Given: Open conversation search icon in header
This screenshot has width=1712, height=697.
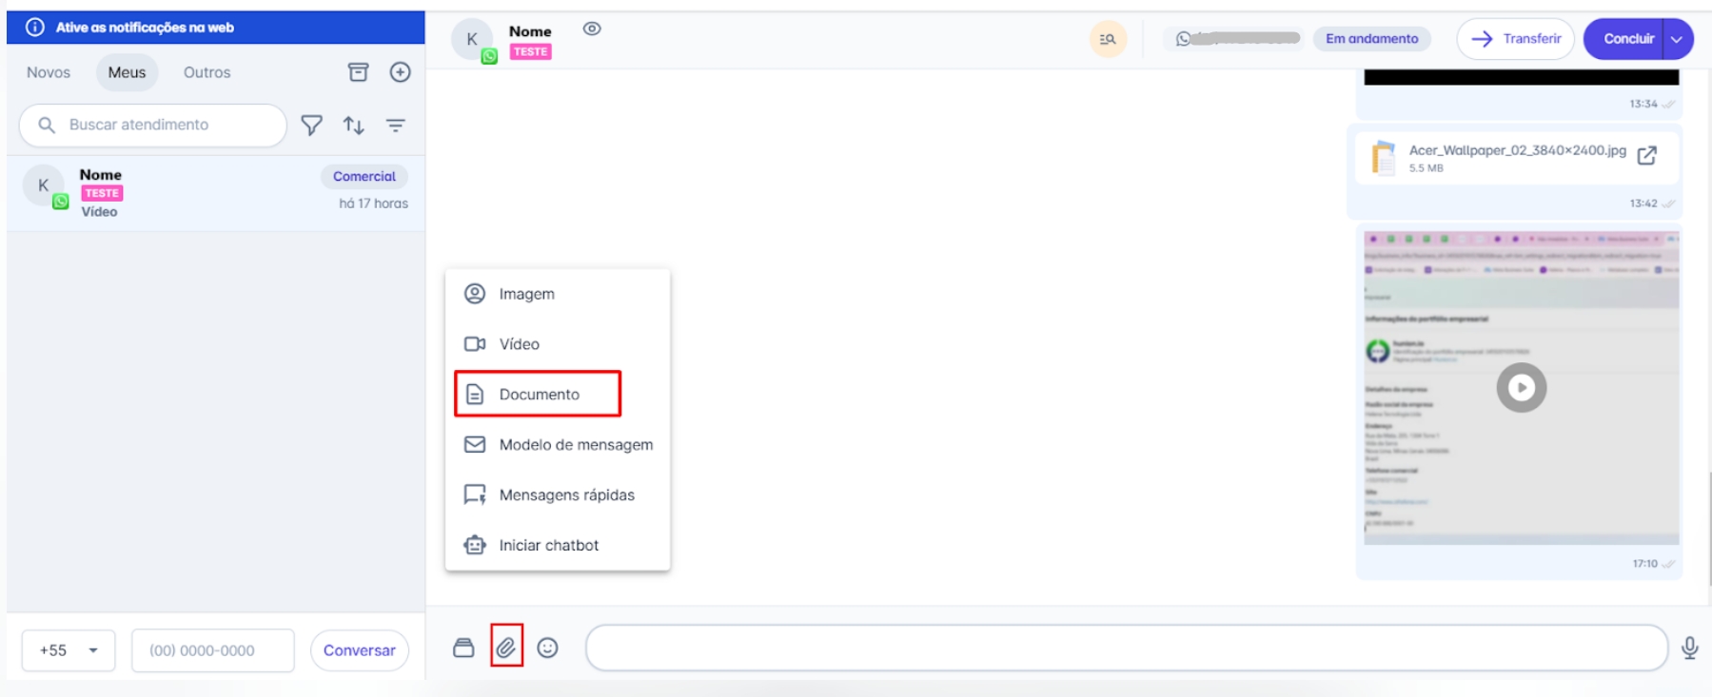Looking at the screenshot, I should [1108, 39].
